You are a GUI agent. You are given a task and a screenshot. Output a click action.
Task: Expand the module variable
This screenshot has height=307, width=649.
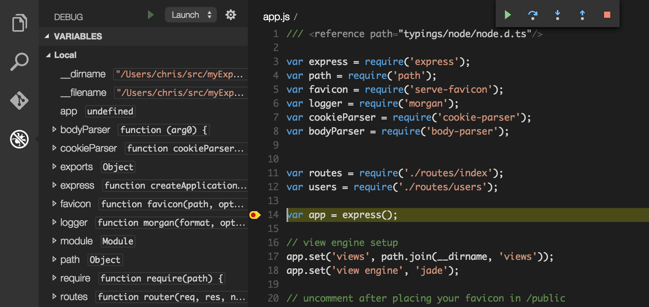tap(55, 241)
